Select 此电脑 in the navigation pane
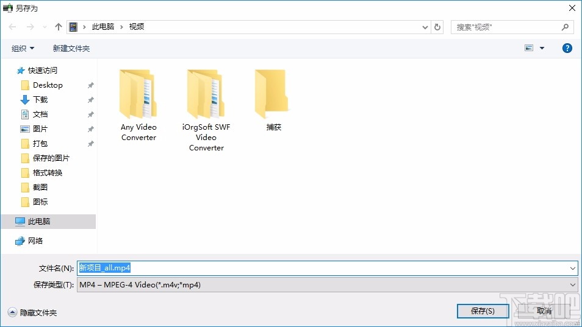This screenshot has width=582, height=327. [x=48, y=222]
